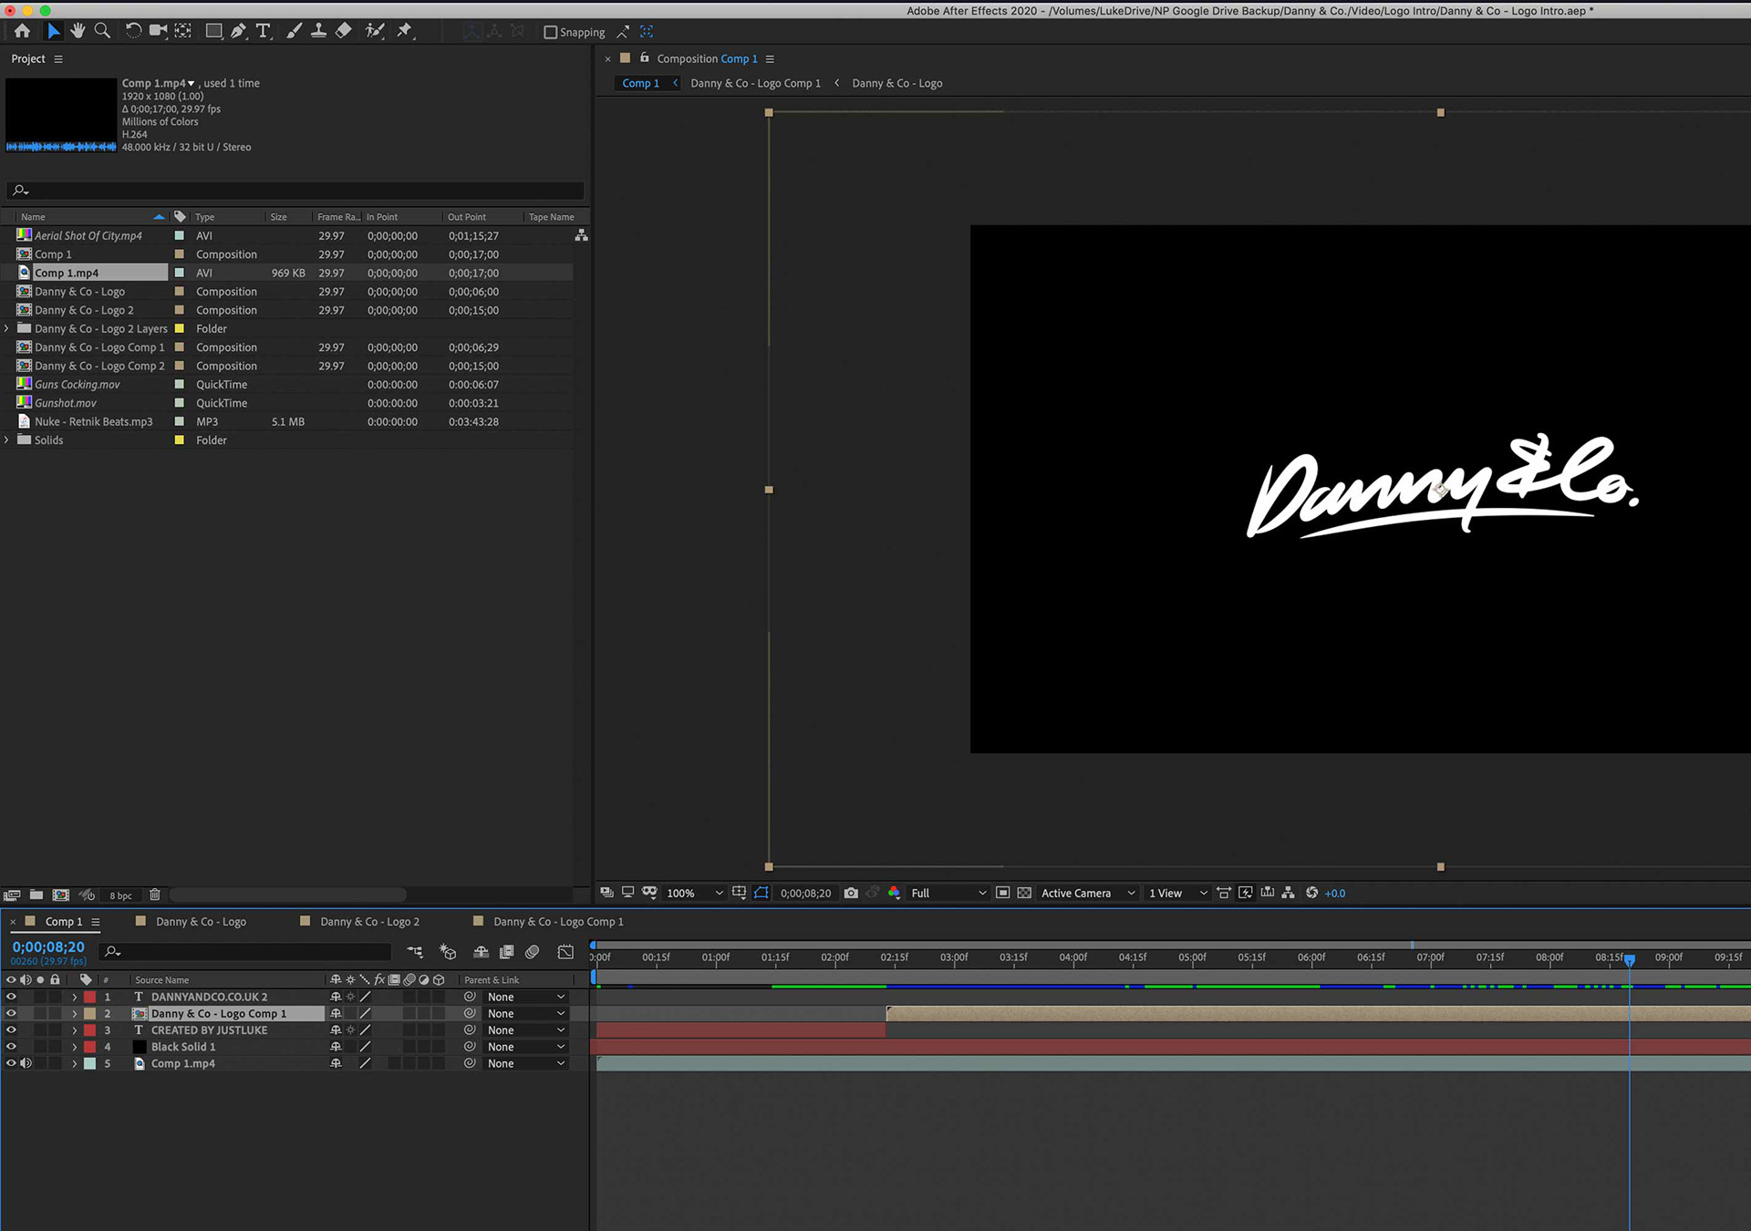Toggle transparency grid in the viewer
The height and width of the screenshot is (1231, 1751).
(x=1024, y=893)
